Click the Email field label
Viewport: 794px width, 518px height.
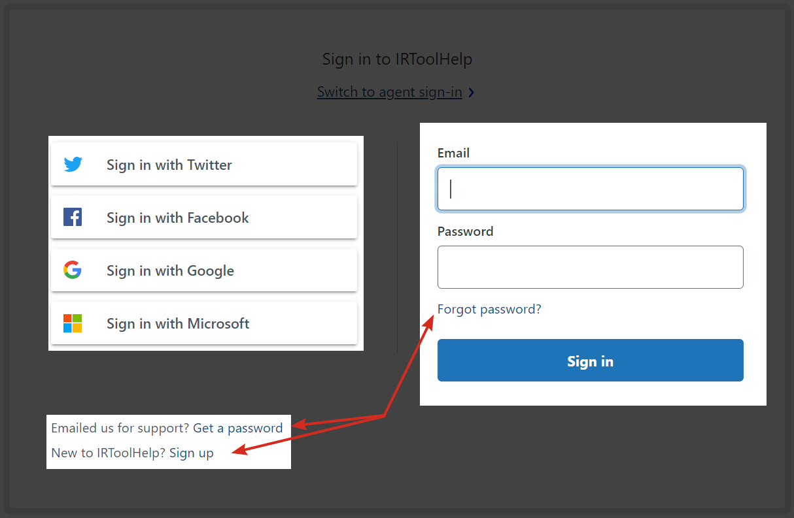454,153
